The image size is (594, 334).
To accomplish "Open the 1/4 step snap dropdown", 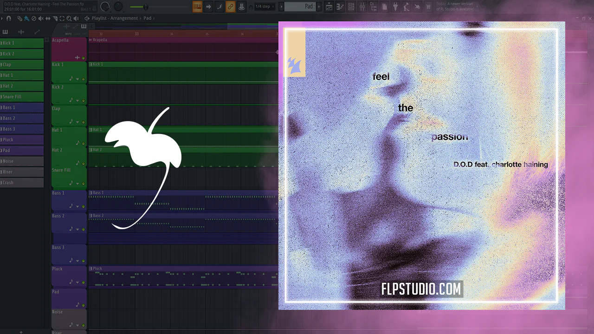I will [264, 6].
